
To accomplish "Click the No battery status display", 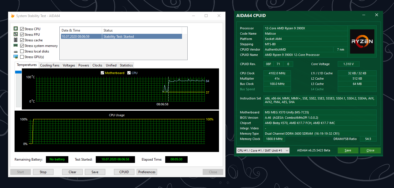I will tap(57, 160).
